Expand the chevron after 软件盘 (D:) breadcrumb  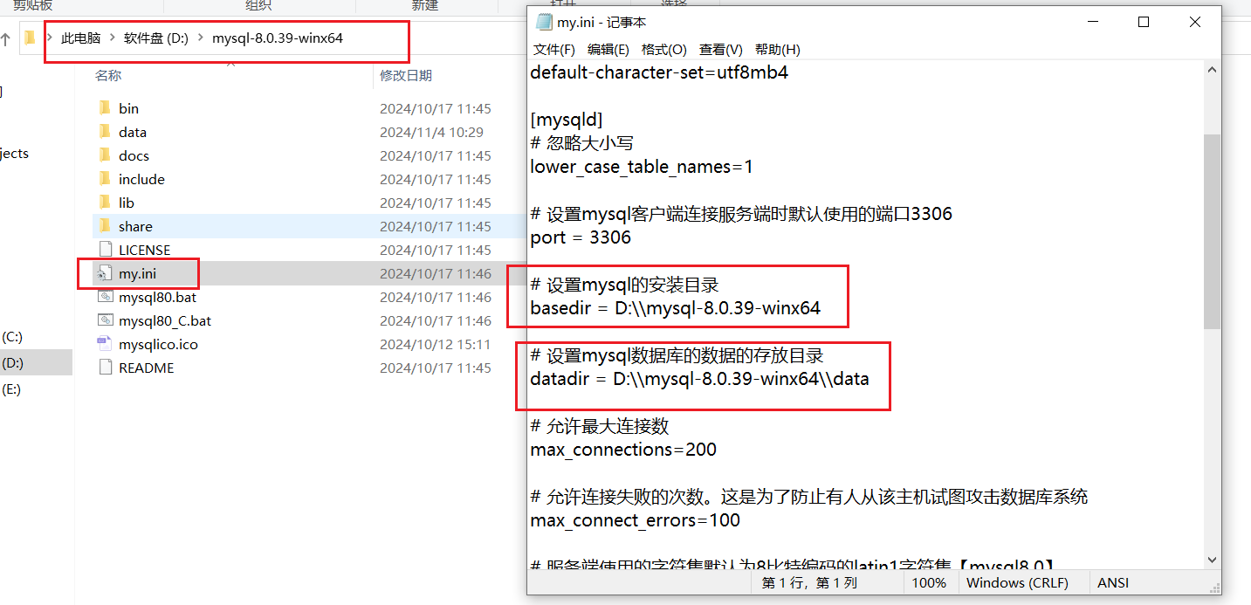201,38
